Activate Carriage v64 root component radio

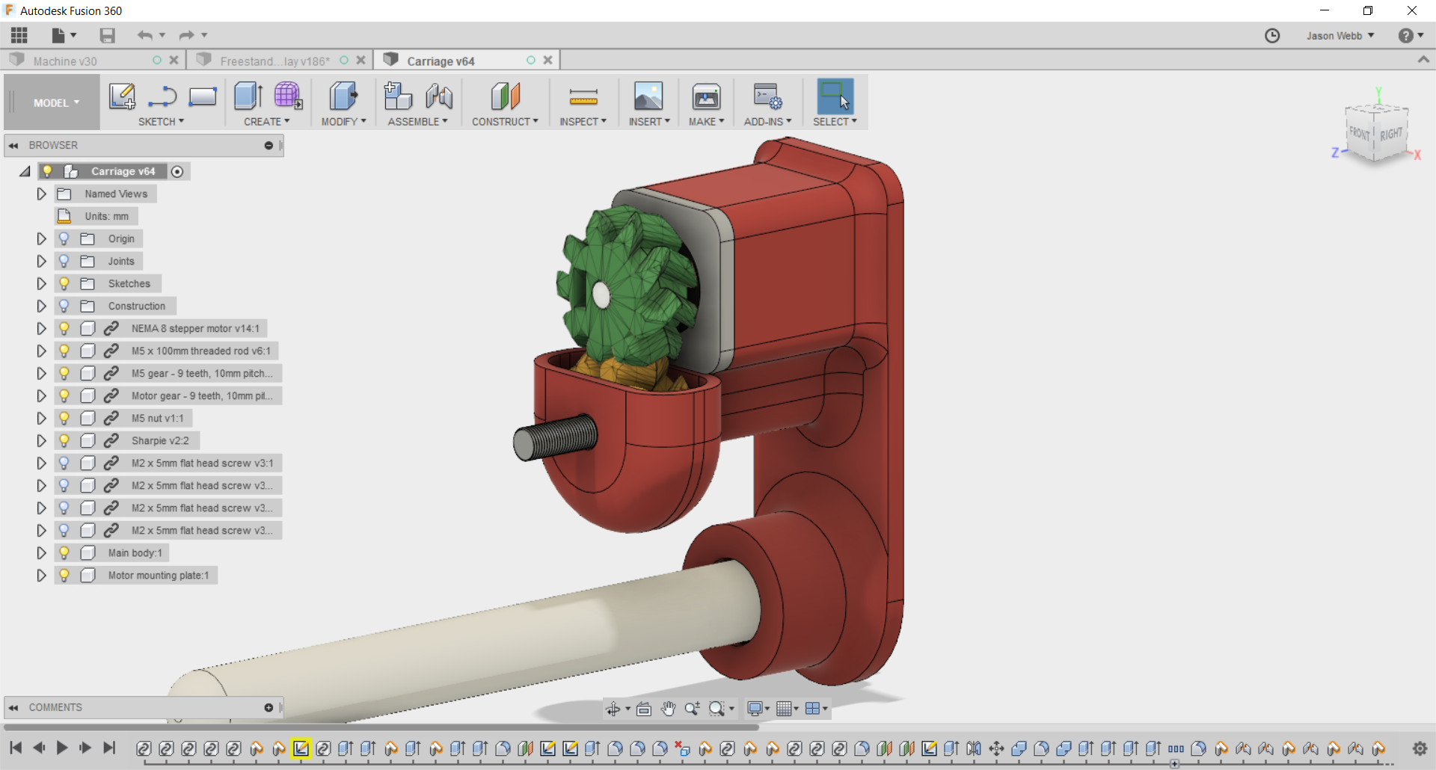[177, 171]
